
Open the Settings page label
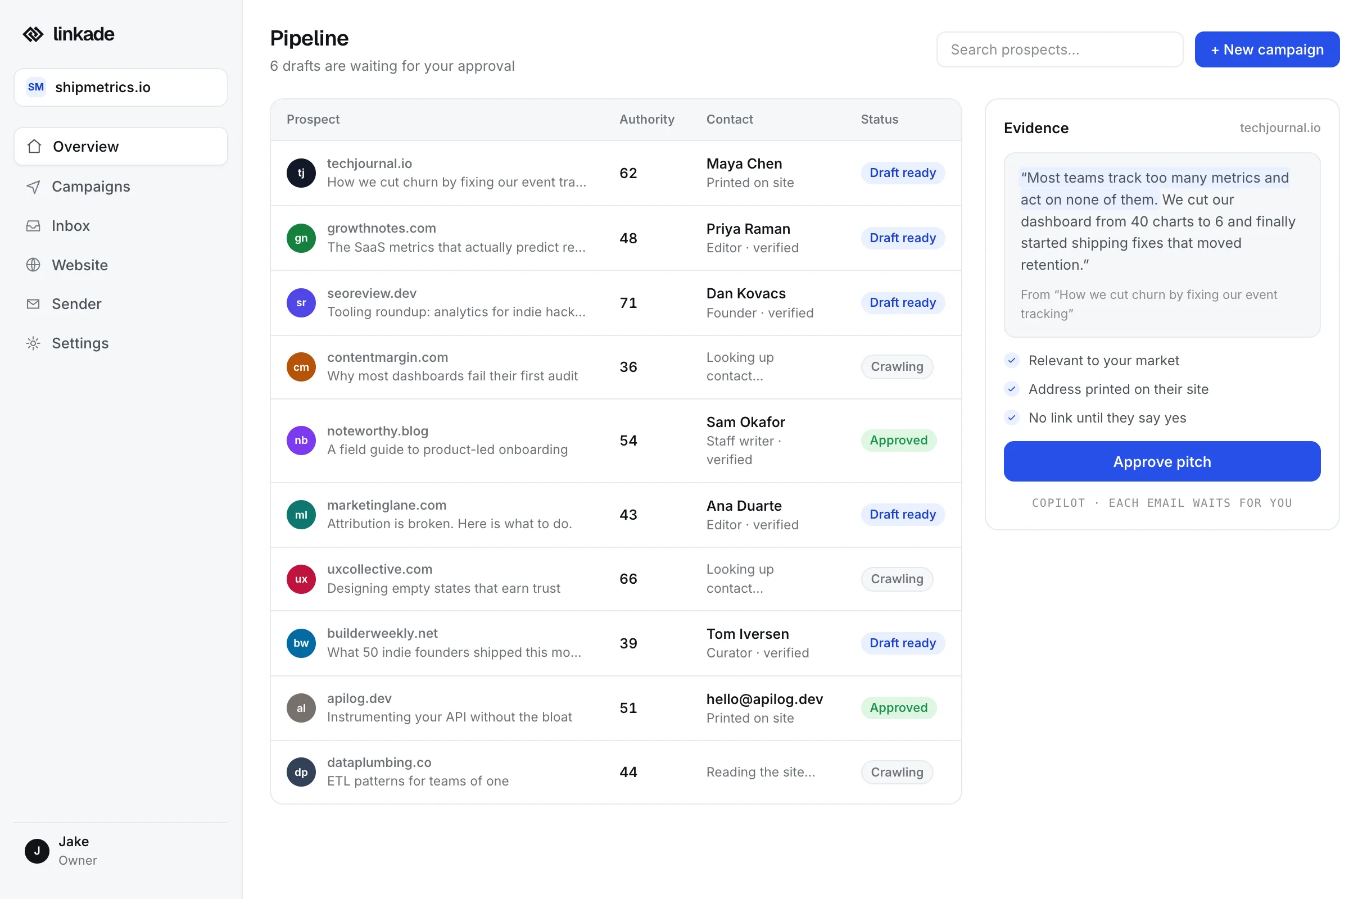point(80,343)
